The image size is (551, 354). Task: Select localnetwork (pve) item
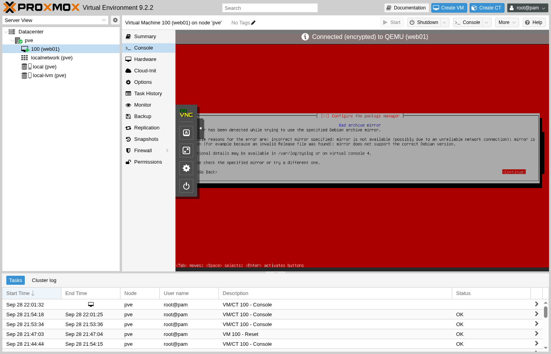click(61, 58)
